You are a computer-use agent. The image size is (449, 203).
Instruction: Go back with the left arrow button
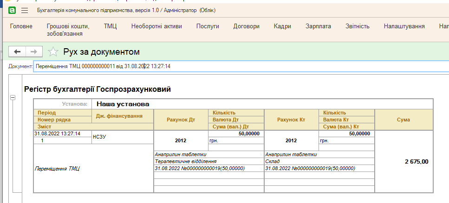[18, 51]
